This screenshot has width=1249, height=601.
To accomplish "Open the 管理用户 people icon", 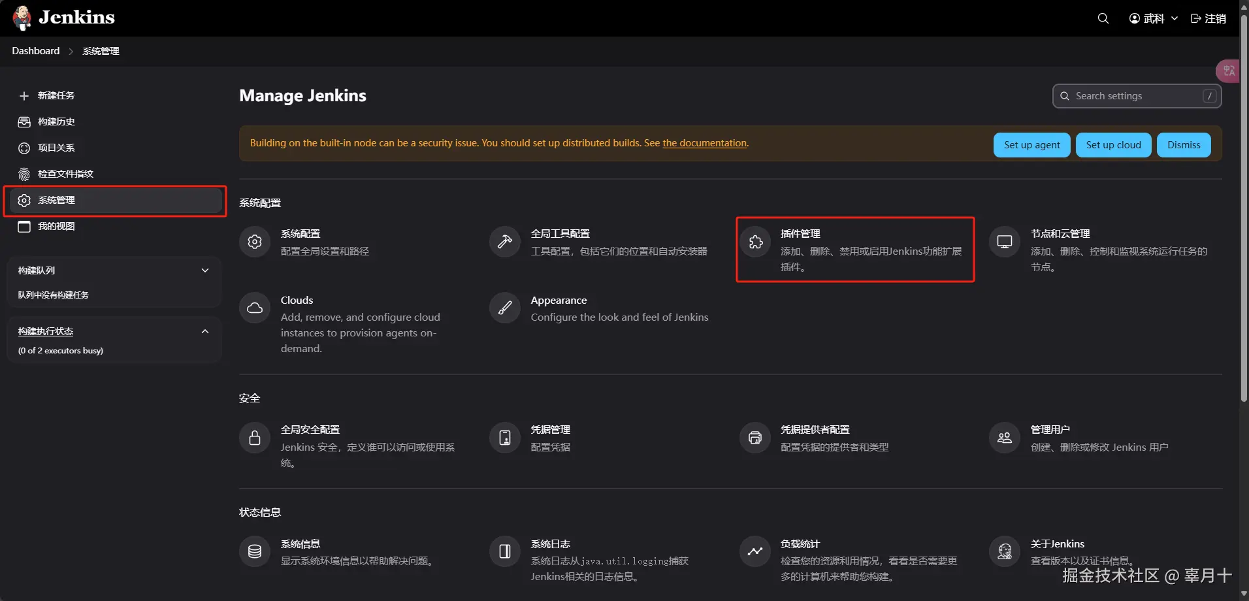I will (1005, 438).
